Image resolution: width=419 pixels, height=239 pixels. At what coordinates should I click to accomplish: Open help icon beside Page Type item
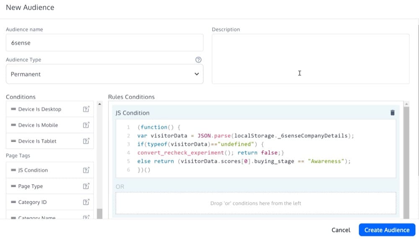tap(86, 186)
